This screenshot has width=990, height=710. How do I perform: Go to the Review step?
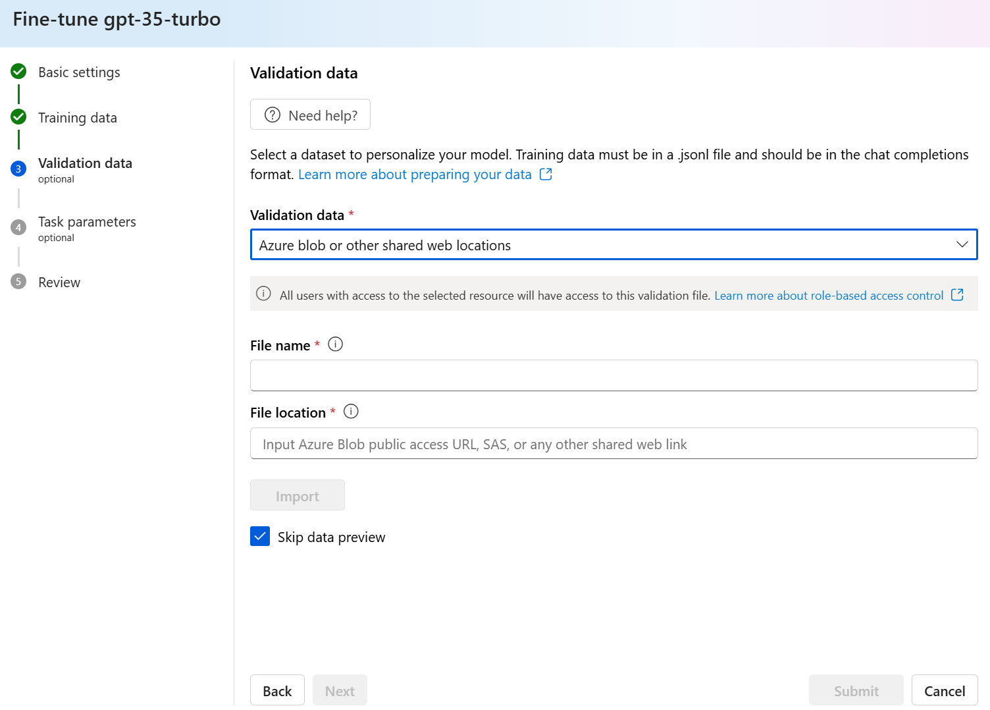(59, 283)
